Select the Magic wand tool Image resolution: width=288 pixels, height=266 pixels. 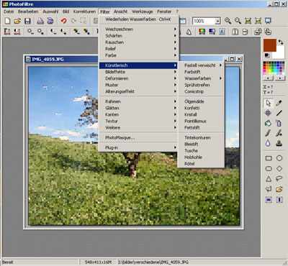pyautogui.click(x=269, y=113)
